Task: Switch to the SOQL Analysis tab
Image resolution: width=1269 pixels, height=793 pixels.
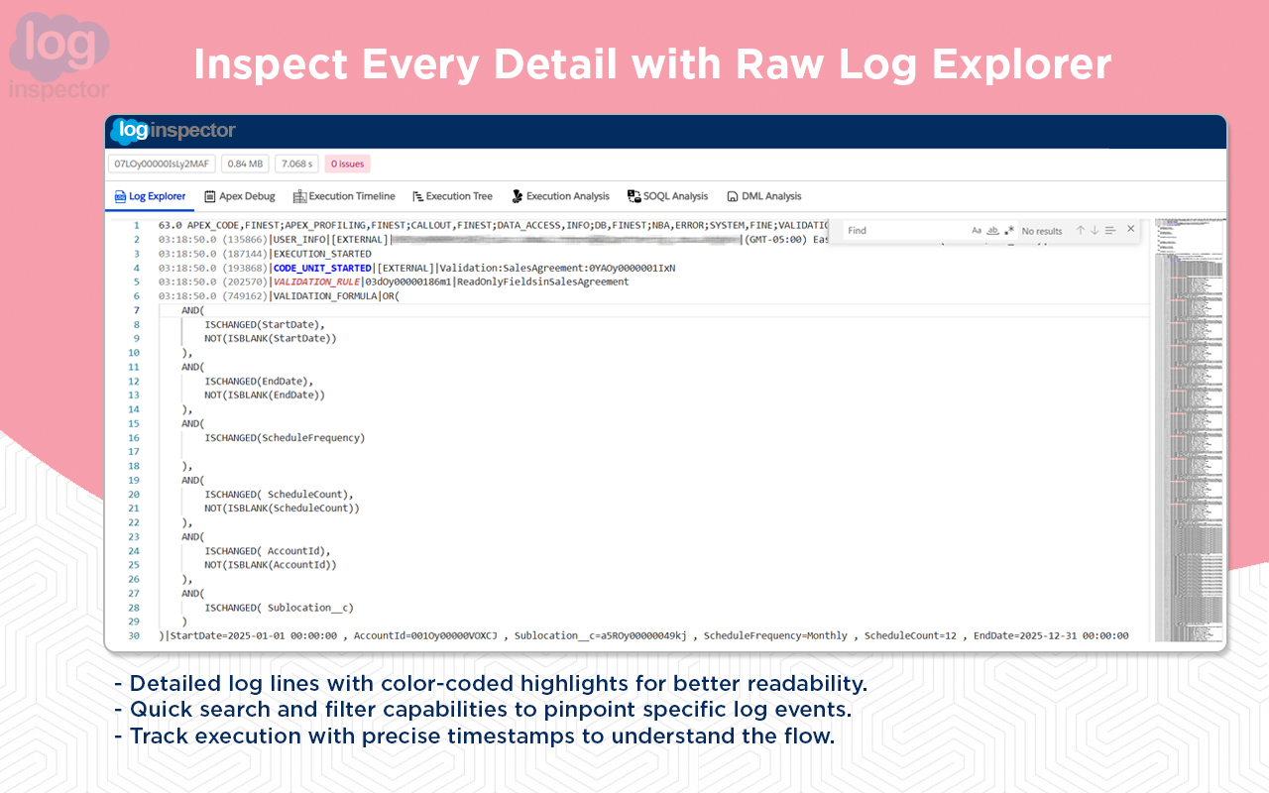Action: click(x=667, y=196)
